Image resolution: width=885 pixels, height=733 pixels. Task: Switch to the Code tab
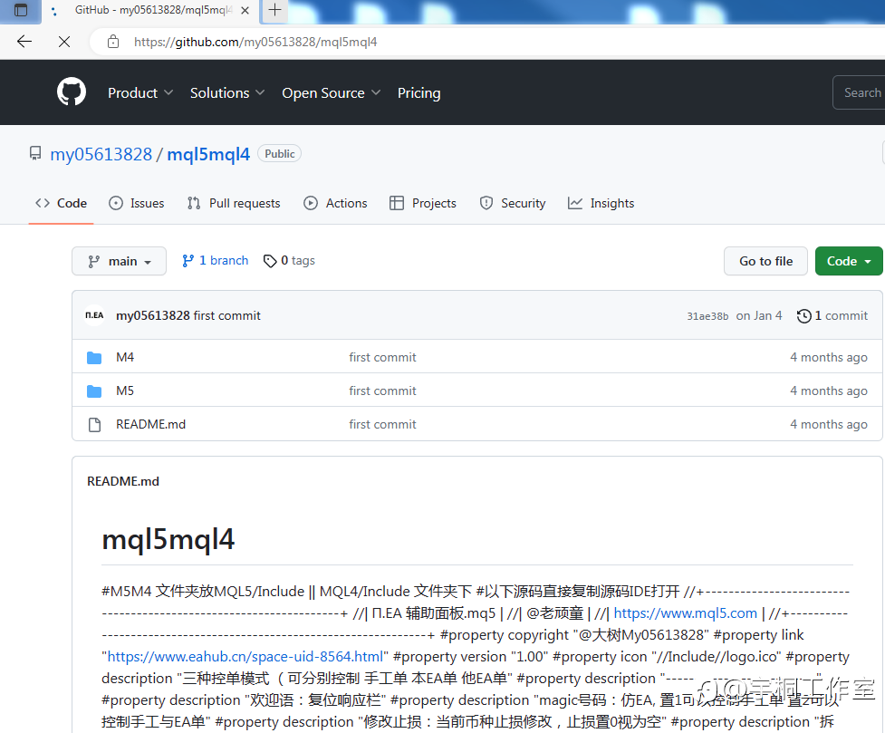[61, 203]
